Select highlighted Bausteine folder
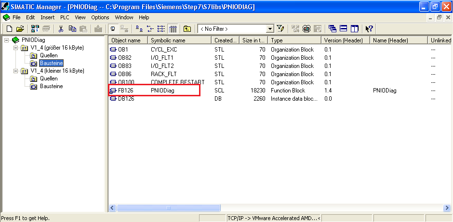Viewport: 453px width, 222px height. tap(52, 63)
